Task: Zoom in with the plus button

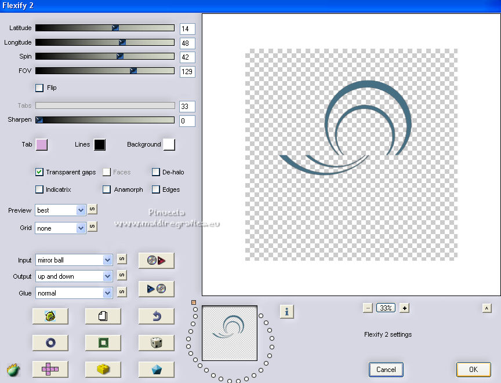Action: pos(405,308)
